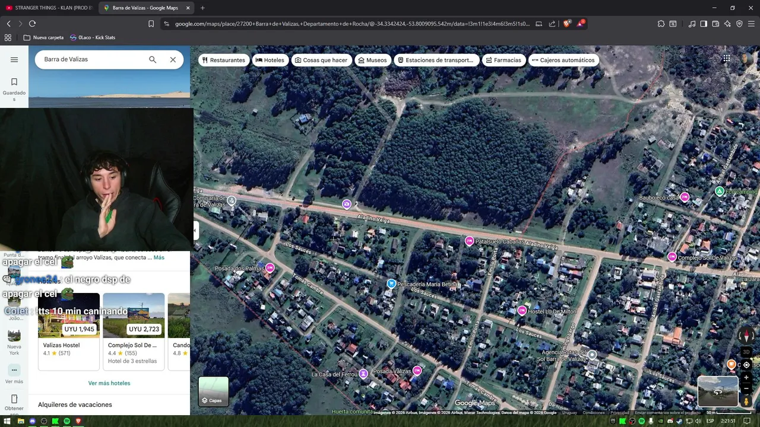Open Ver más in the left rail

coord(14,374)
